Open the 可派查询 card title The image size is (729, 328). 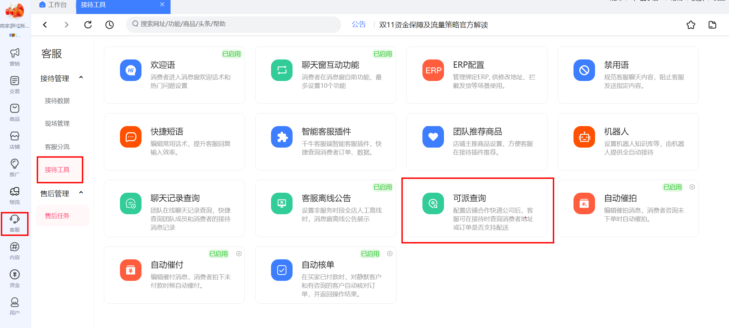[469, 198]
